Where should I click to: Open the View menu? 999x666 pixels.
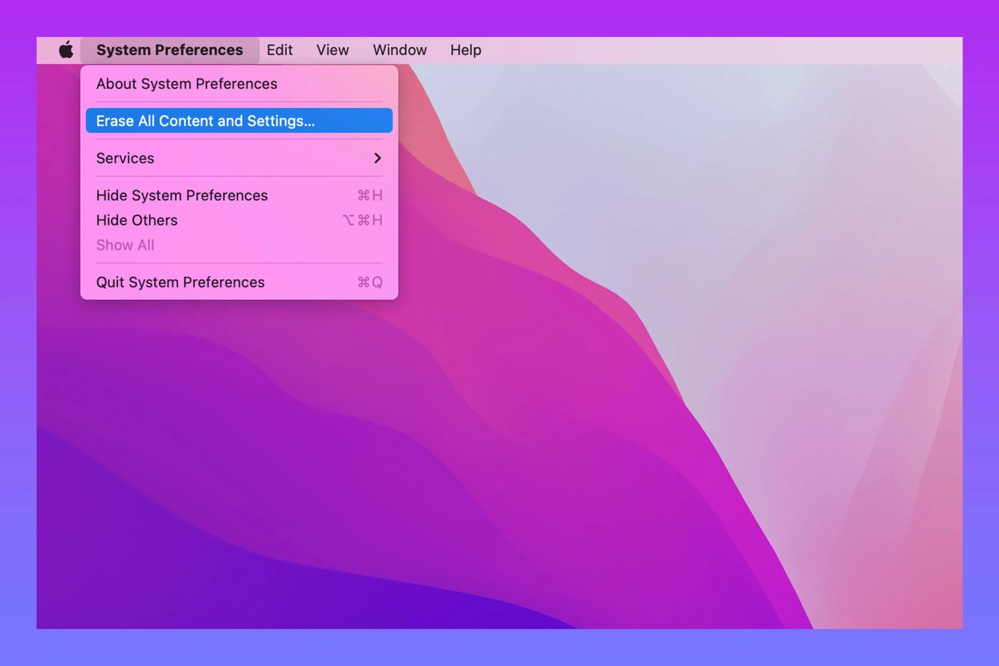pos(332,50)
